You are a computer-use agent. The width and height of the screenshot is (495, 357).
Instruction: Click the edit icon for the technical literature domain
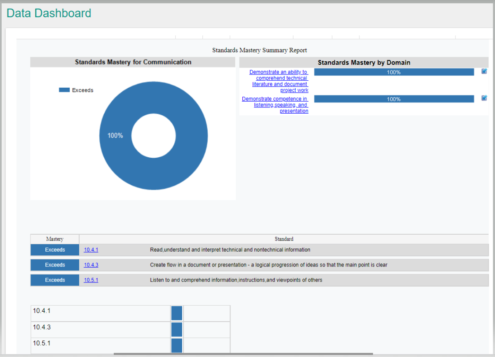[484, 71]
